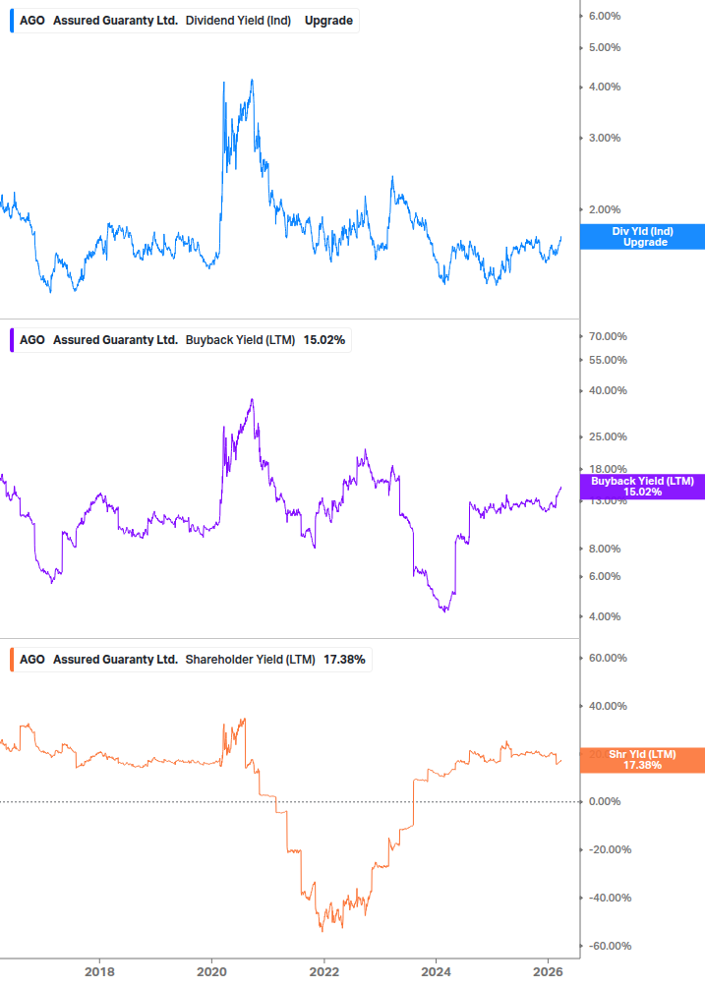
Task: Click the AGO ticker in the shareholder legend
Action: [x=32, y=659]
